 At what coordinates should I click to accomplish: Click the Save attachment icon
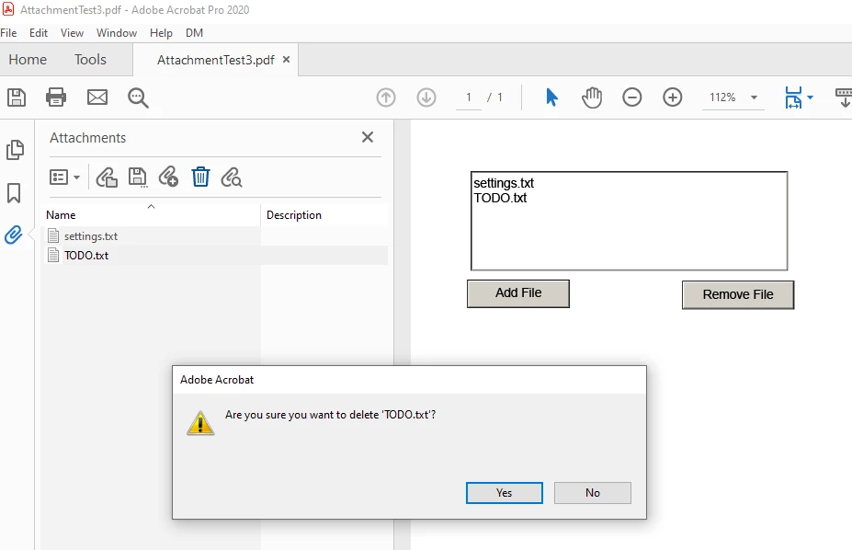138,178
